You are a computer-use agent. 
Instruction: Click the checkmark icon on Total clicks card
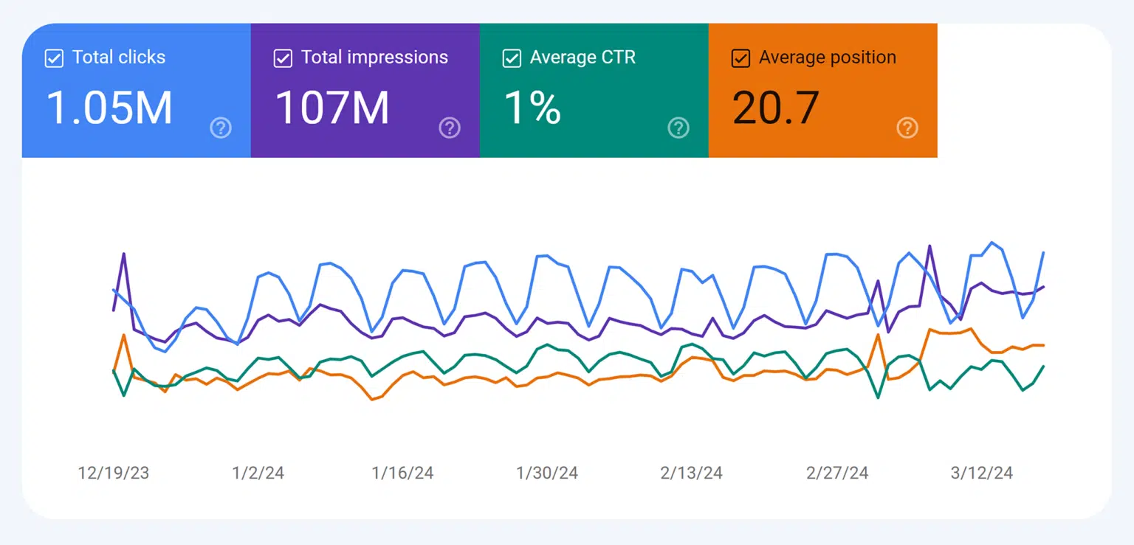53,58
